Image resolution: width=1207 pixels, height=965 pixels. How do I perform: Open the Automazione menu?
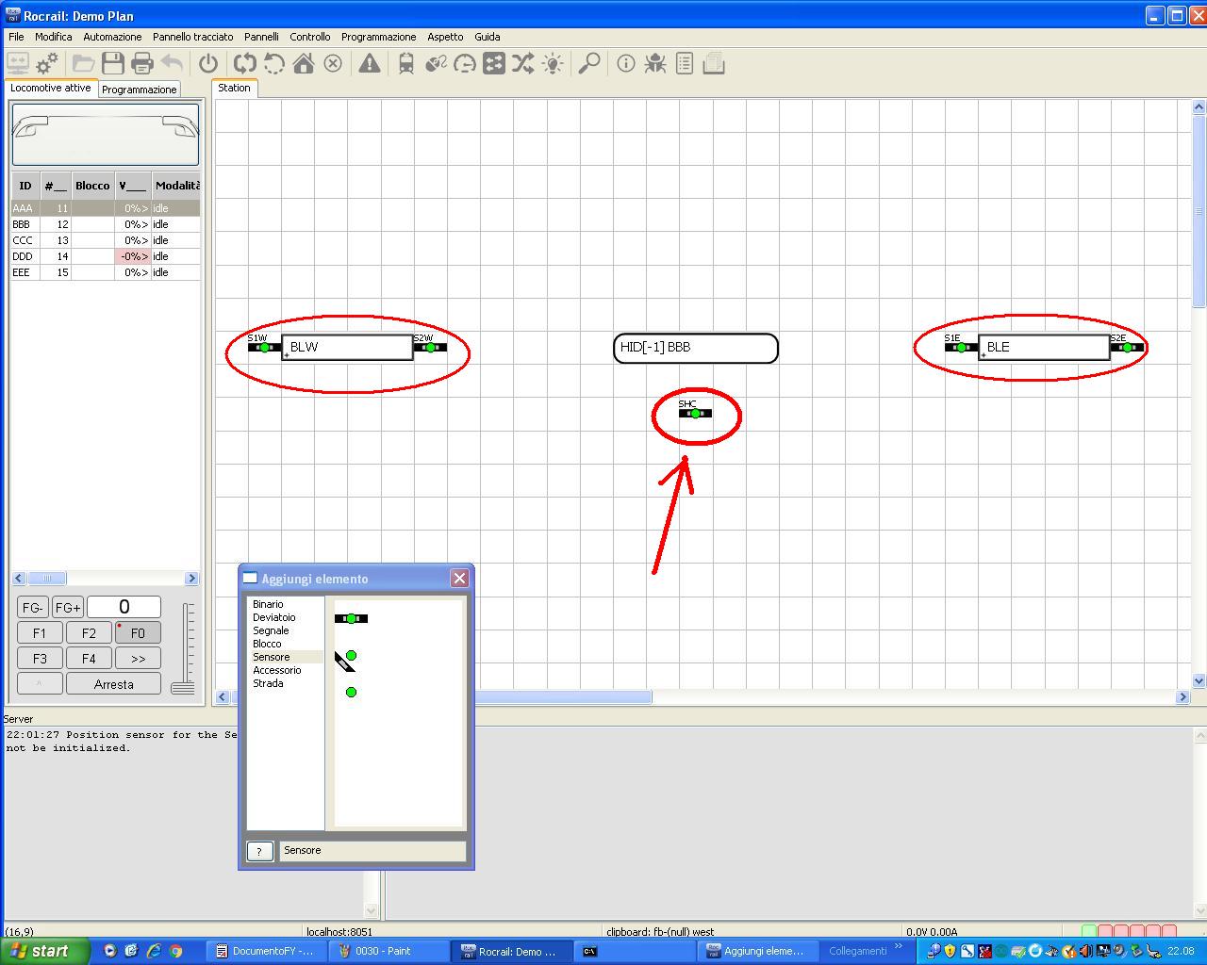pyautogui.click(x=112, y=37)
